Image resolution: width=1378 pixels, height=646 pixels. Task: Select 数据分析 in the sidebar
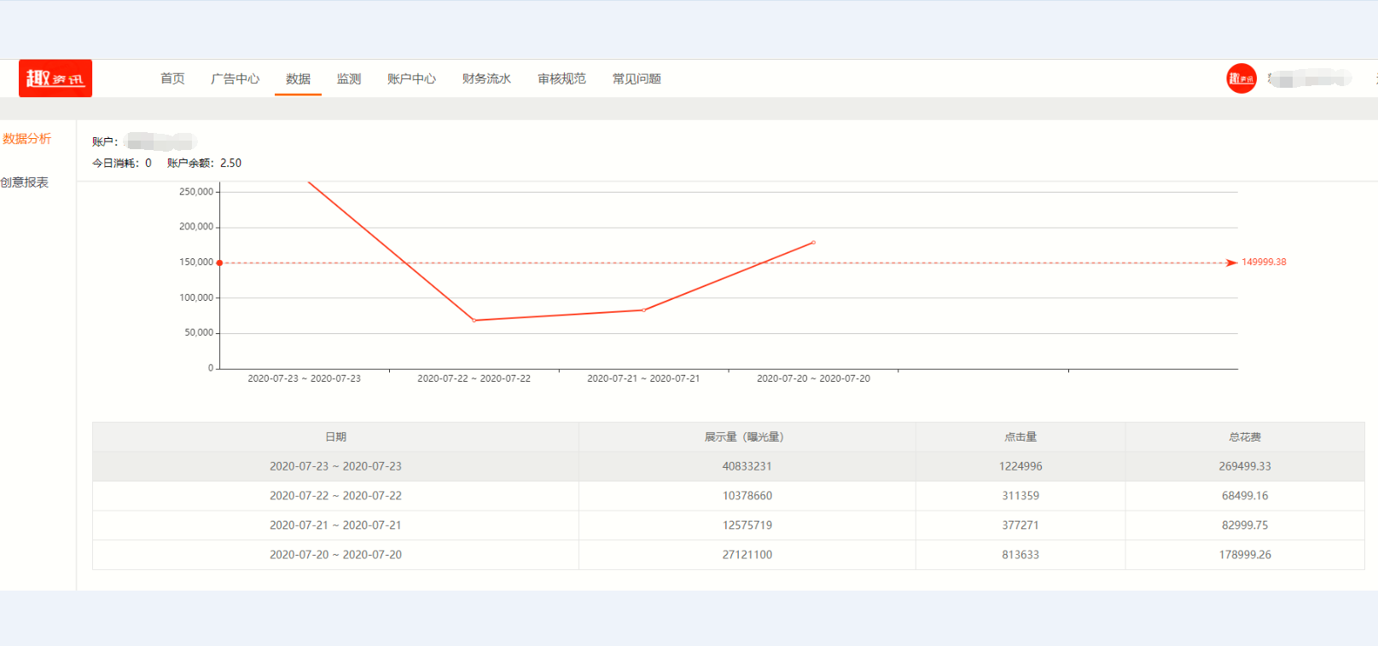[x=27, y=138]
